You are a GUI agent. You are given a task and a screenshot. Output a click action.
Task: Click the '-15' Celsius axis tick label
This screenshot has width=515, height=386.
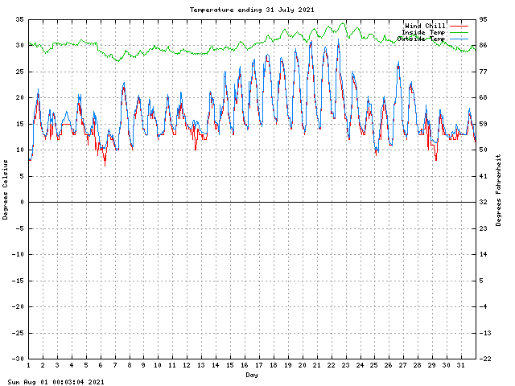click(x=18, y=281)
